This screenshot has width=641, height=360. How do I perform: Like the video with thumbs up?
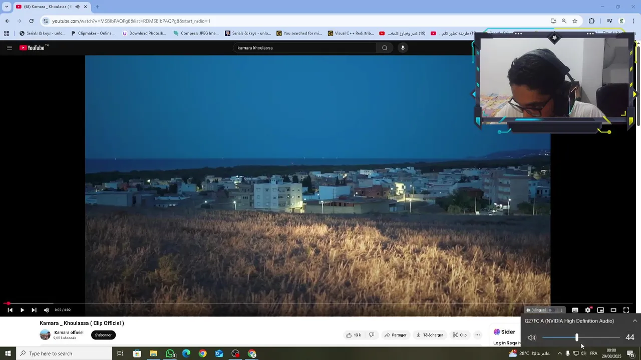[x=354, y=335]
